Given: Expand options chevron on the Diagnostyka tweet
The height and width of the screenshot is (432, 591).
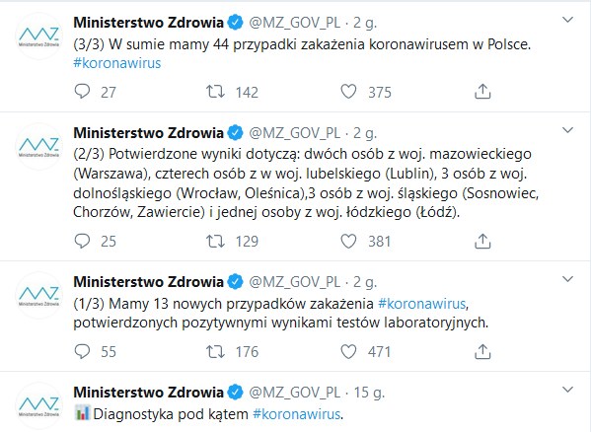Looking at the screenshot, I should (567, 390).
